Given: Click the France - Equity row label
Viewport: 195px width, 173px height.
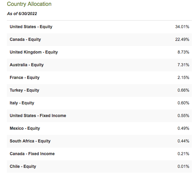Looking at the screenshot, I should point(25,78).
